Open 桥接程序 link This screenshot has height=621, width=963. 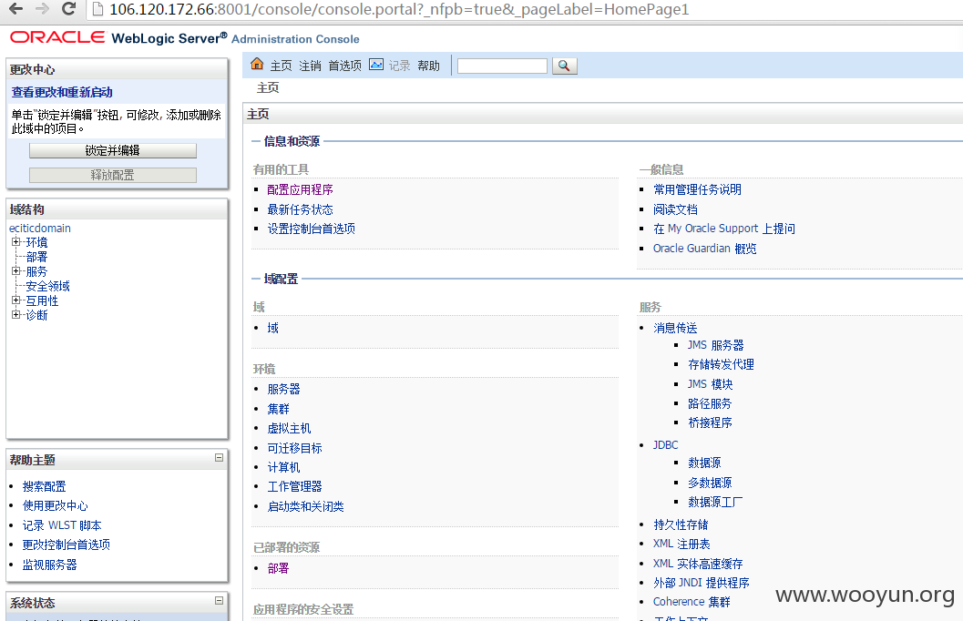(710, 422)
